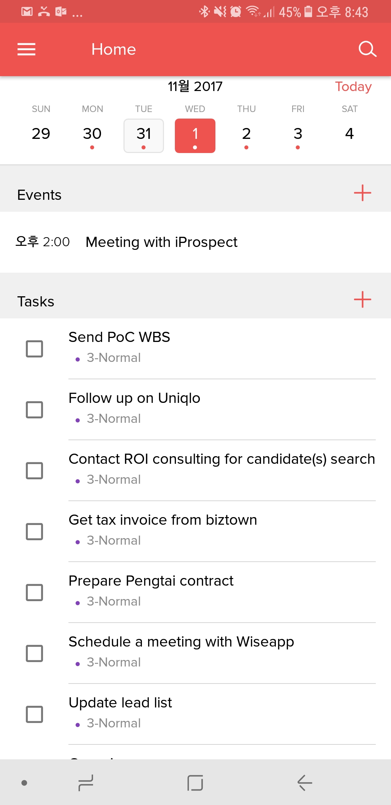Screen dimensions: 391x805
Task: Open Get tax invoice from biztown task
Action: [163, 520]
